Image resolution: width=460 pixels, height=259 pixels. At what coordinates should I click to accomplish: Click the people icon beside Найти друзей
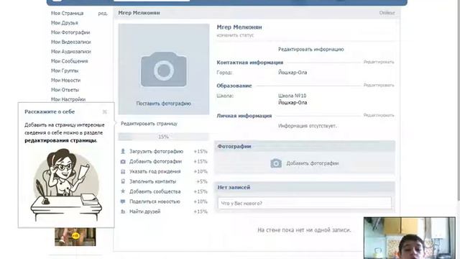point(123,212)
